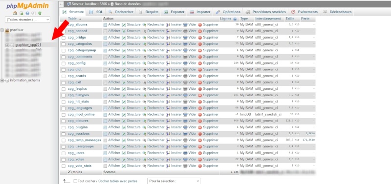Viewport: 391px width, 184px height.
Task: Open the cpg_albums table link
Action: (78, 25)
